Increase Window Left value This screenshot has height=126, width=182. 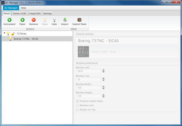[104, 70]
